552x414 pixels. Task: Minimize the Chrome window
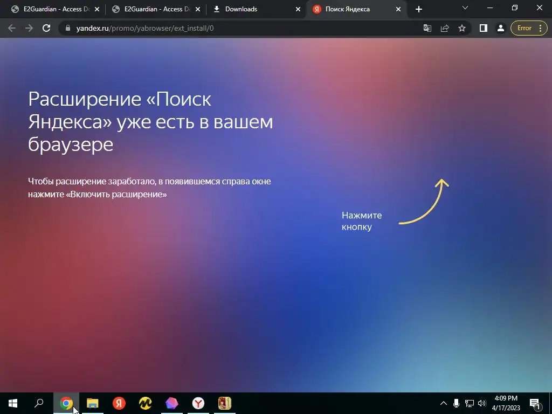pyautogui.click(x=489, y=8)
